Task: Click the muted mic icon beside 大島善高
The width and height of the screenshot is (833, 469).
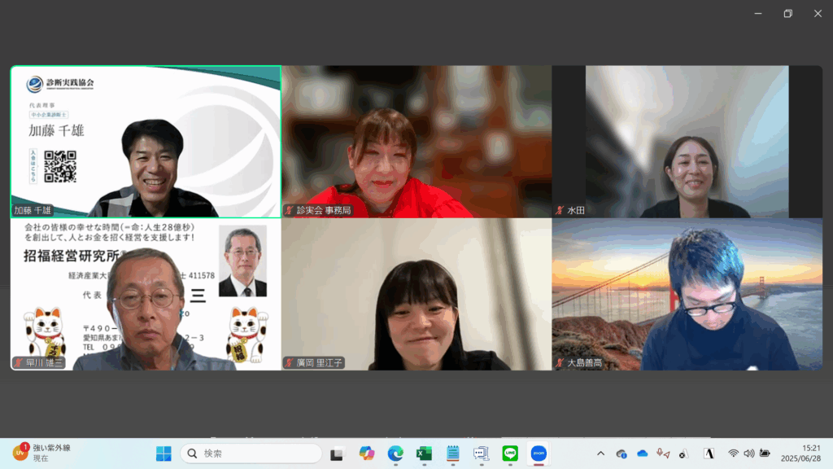Action: pos(560,362)
